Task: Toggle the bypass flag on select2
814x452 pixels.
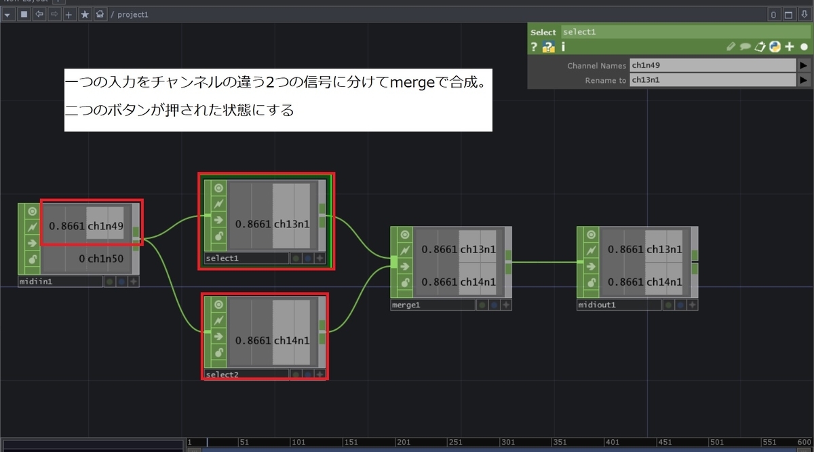Action: coord(218,320)
